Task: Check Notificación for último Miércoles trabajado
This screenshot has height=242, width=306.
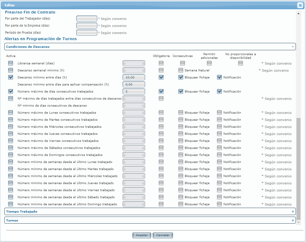Action: coord(219,176)
